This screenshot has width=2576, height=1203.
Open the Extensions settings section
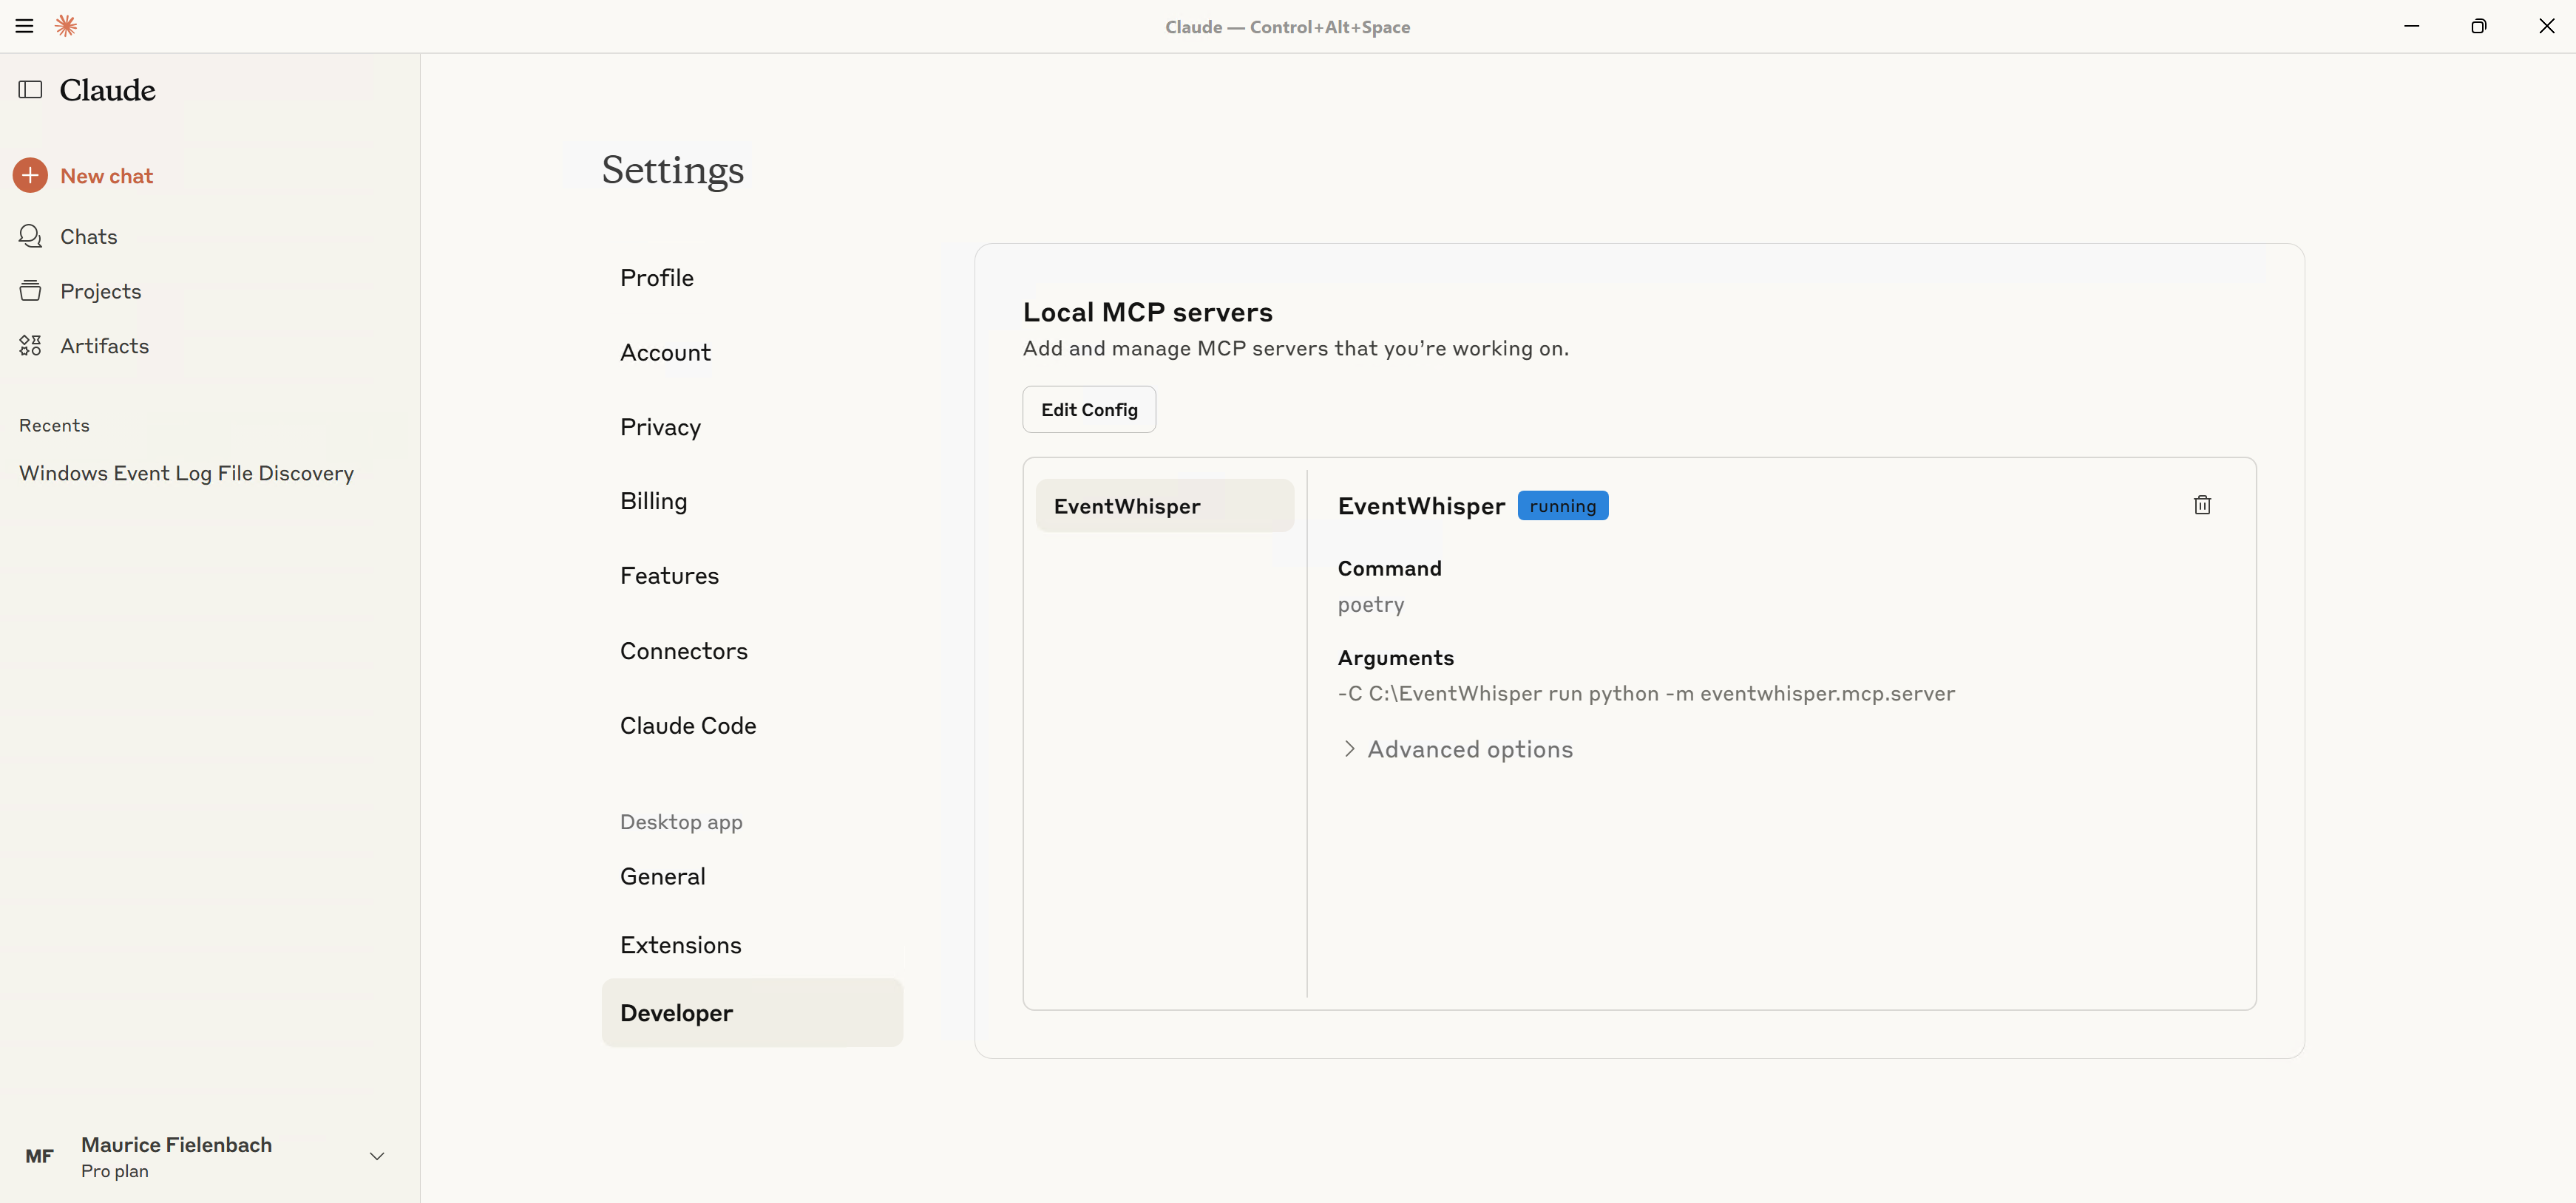pyautogui.click(x=680, y=943)
